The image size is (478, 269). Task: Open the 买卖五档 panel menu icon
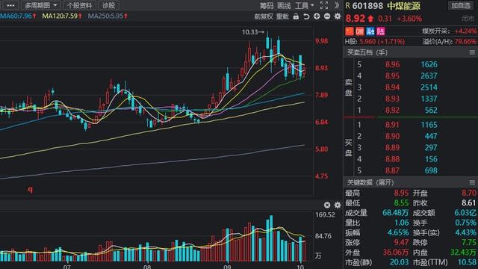point(472,52)
